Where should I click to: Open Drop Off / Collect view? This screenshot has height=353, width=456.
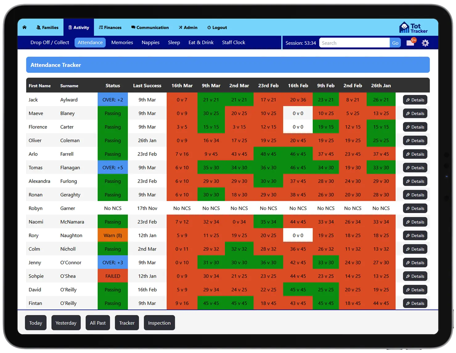(50, 42)
